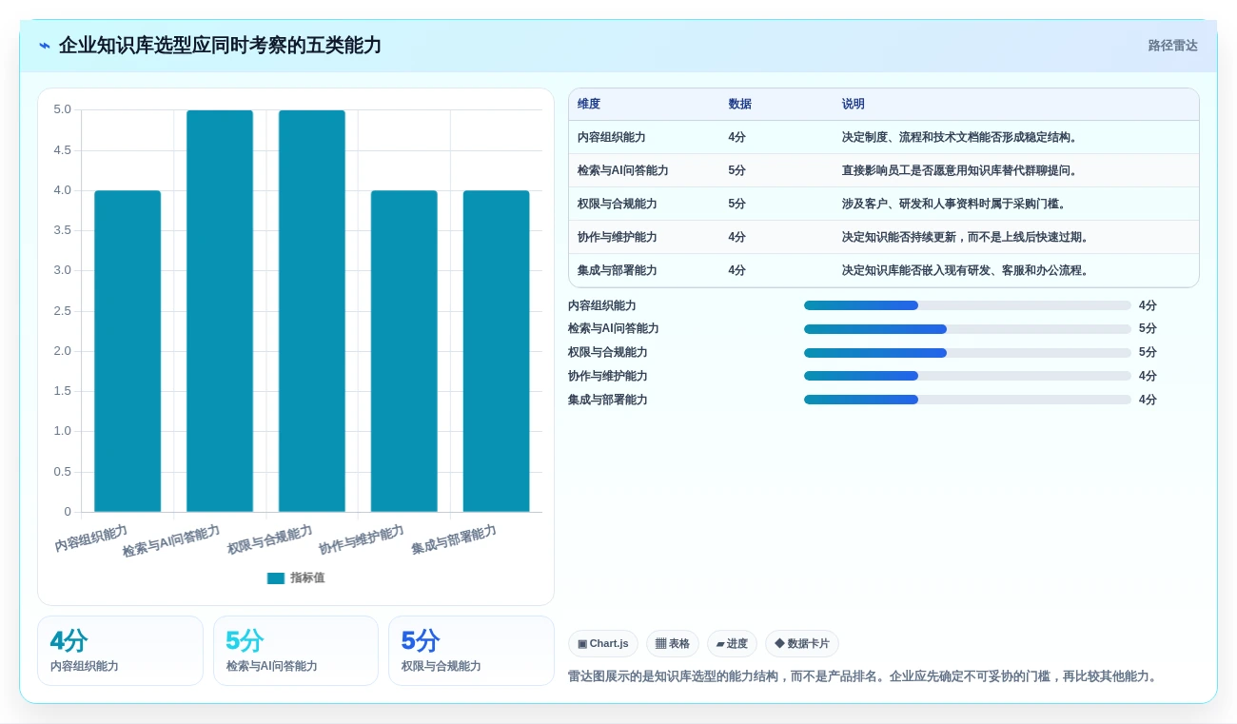The image size is (1237, 724).
Task: Select the 集成与部署能力 bar in the chart
Action: click(497, 351)
